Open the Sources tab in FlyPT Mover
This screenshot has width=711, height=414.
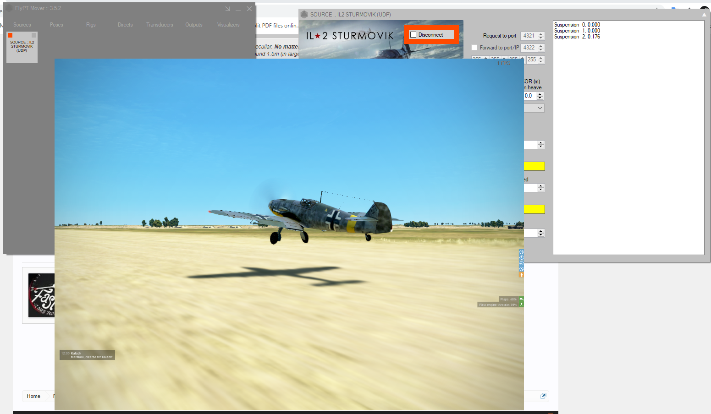pos(22,25)
